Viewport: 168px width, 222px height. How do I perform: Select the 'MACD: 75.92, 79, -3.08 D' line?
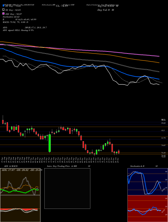pyautogui.click(x=15, y=22)
